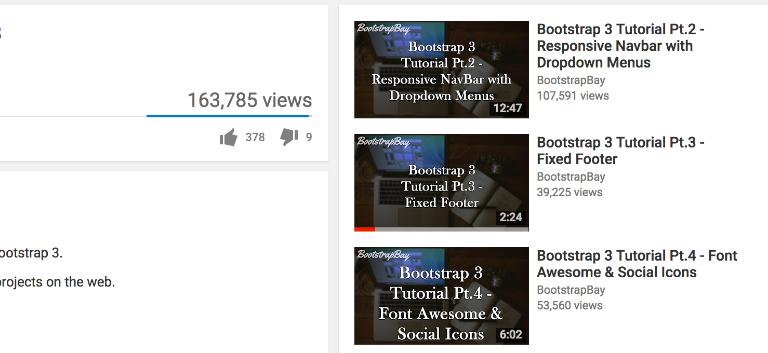Click the 163,785 views count
The image size is (768, 353).
point(249,100)
